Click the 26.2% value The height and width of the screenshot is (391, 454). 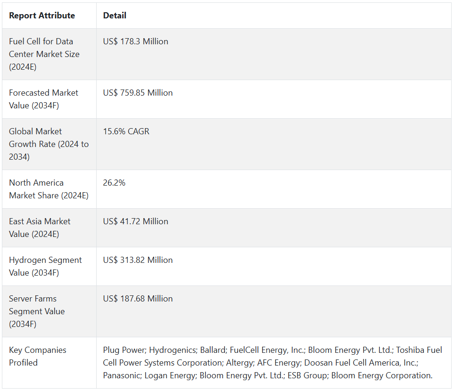(x=115, y=183)
